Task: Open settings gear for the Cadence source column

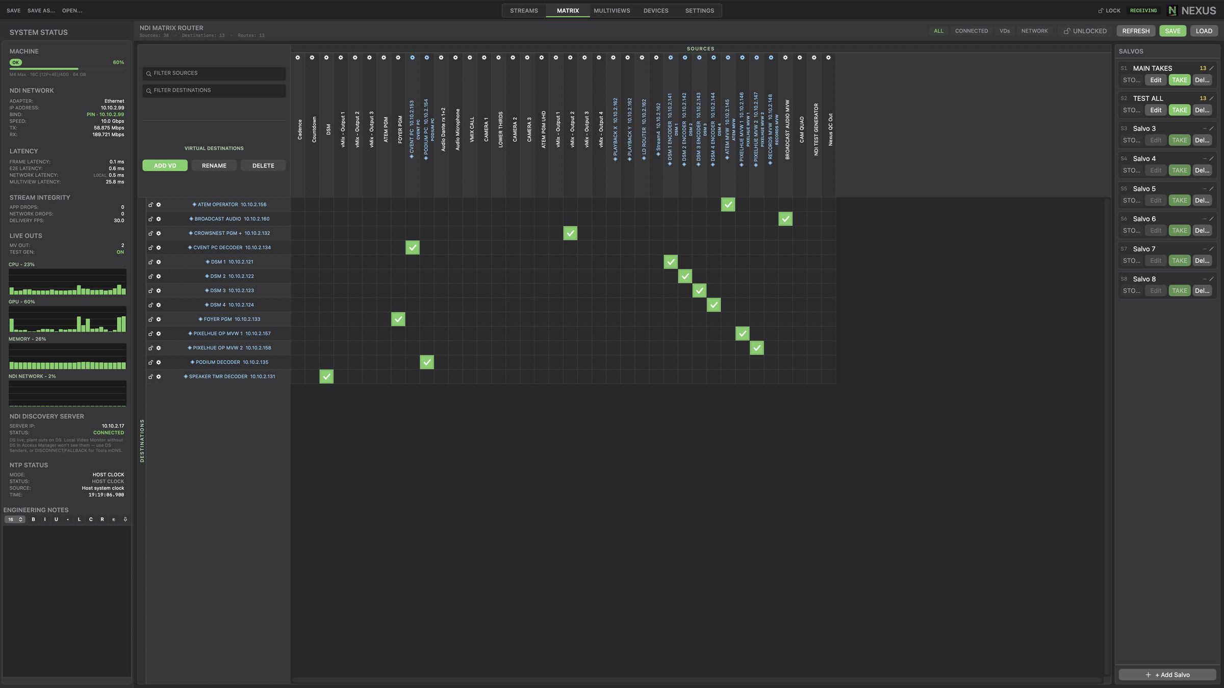Action: click(298, 58)
